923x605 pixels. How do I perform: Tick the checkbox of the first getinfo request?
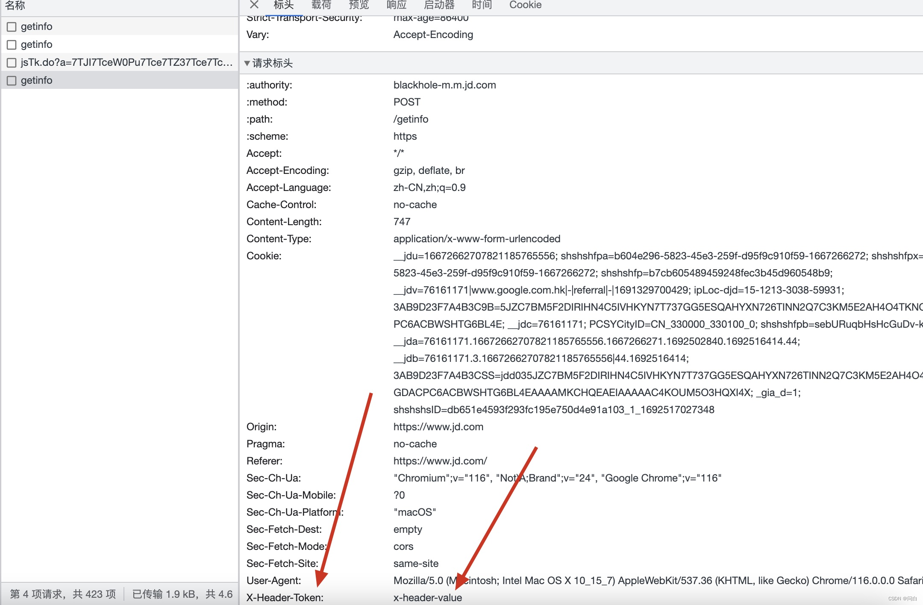point(12,27)
